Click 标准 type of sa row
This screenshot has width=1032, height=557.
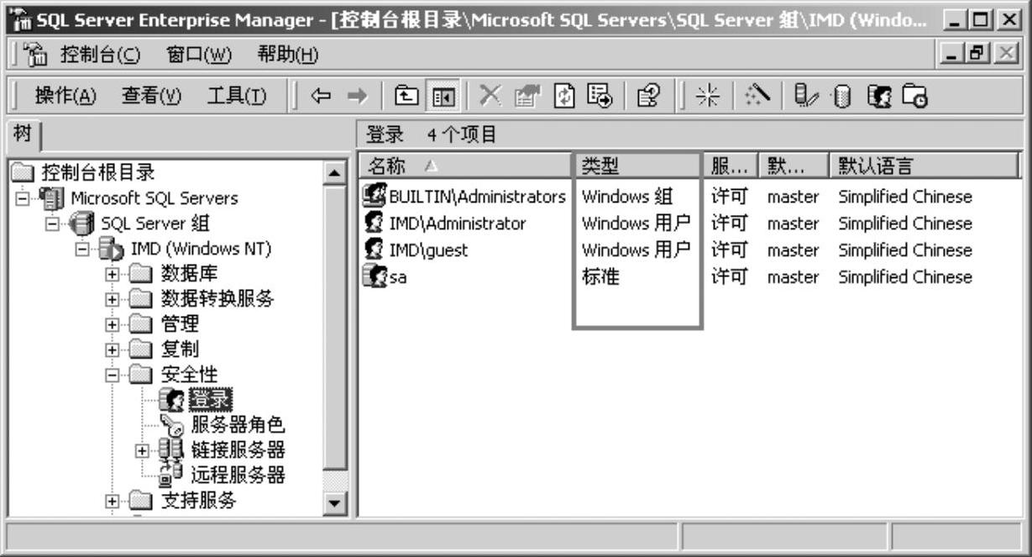(600, 276)
